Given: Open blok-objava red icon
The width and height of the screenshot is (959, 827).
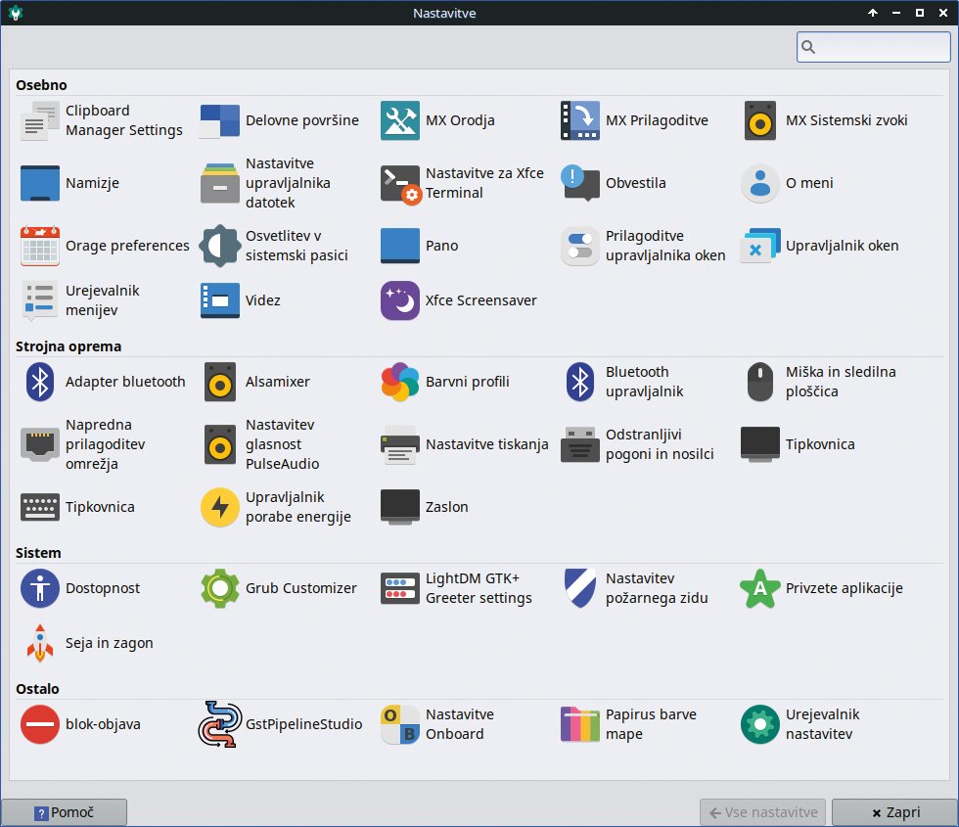Looking at the screenshot, I should point(40,724).
